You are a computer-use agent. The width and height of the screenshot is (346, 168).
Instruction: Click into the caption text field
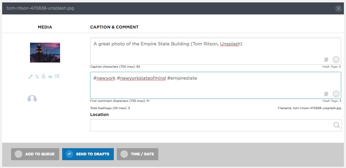point(216,51)
